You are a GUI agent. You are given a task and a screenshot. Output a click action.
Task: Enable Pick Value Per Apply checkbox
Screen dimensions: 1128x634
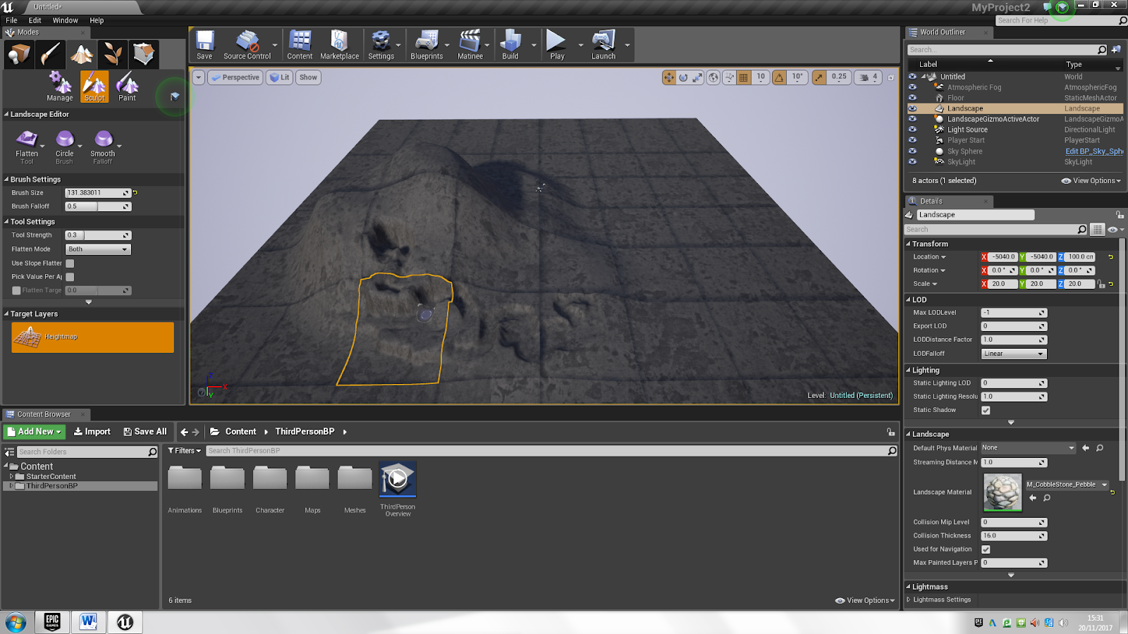tap(70, 277)
